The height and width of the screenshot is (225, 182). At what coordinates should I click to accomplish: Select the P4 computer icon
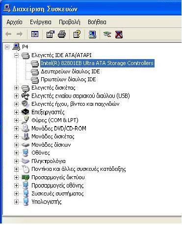[16, 47]
